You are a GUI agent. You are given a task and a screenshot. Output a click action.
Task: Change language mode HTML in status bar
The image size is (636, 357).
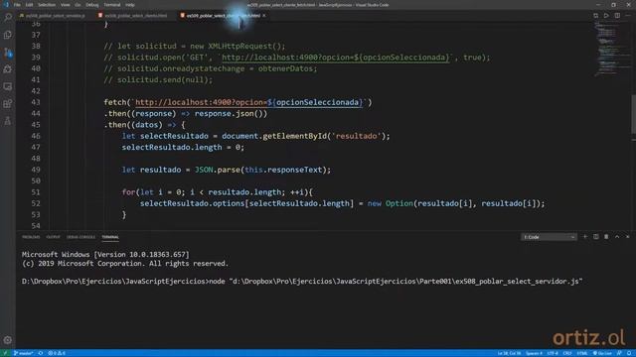tap(582, 353)
